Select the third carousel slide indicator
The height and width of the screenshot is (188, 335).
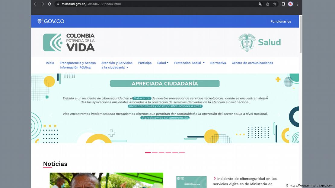pos(161,152)
